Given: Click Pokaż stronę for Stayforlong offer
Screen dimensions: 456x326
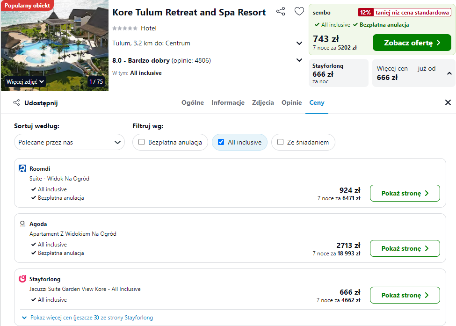Looking at the screenshot, I should click(x=405, y=295).
